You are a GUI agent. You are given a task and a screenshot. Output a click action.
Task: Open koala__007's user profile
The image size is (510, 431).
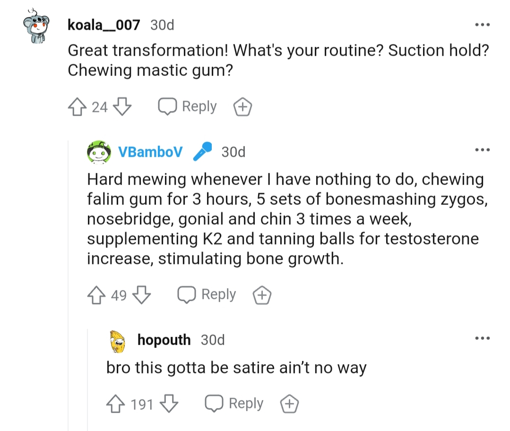(104, 25)
